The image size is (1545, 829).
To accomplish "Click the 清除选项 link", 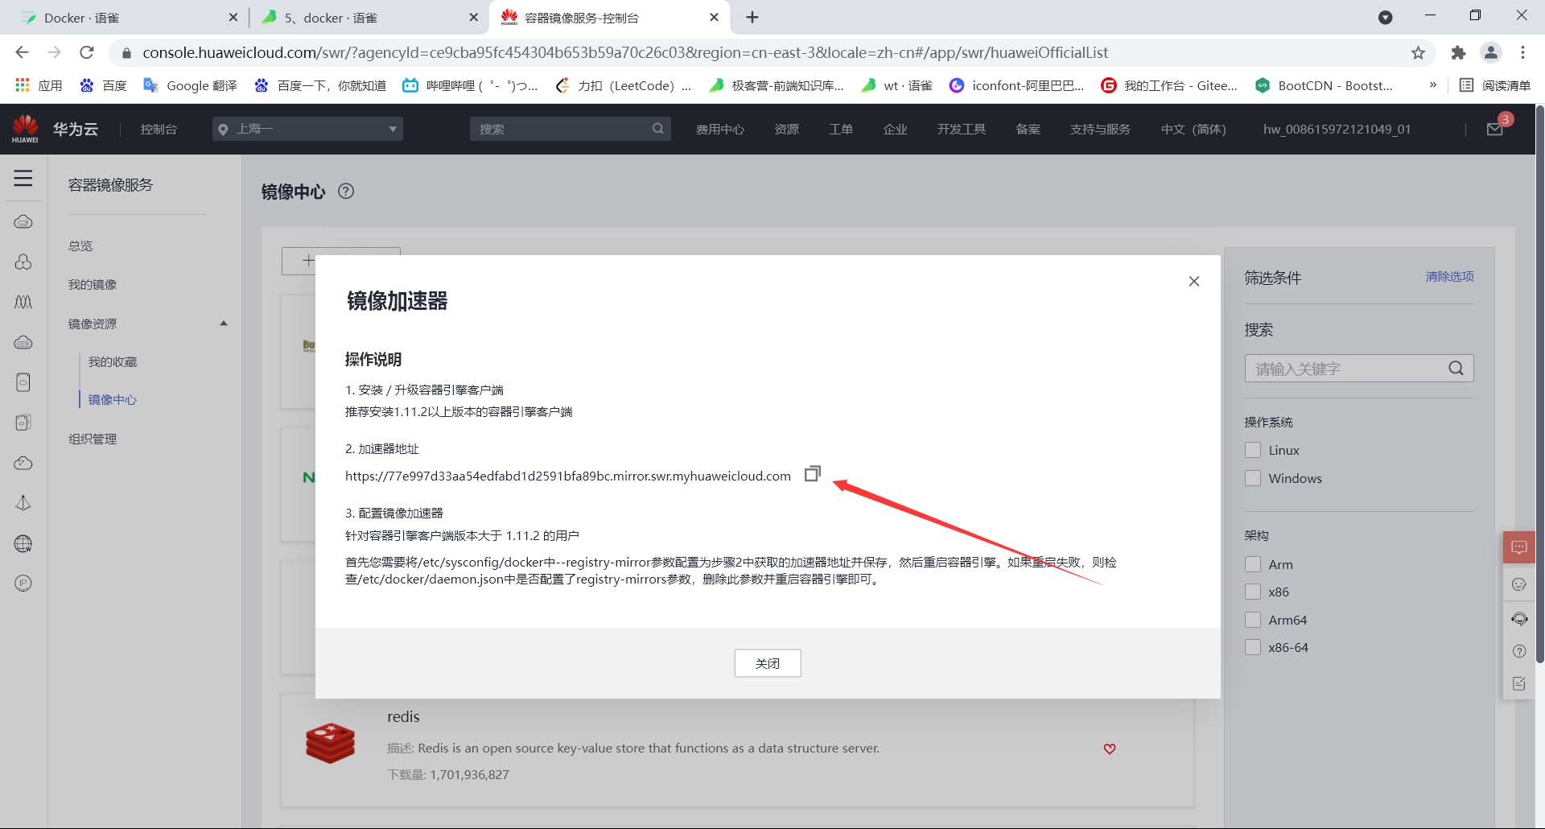I will point(1450,276).
